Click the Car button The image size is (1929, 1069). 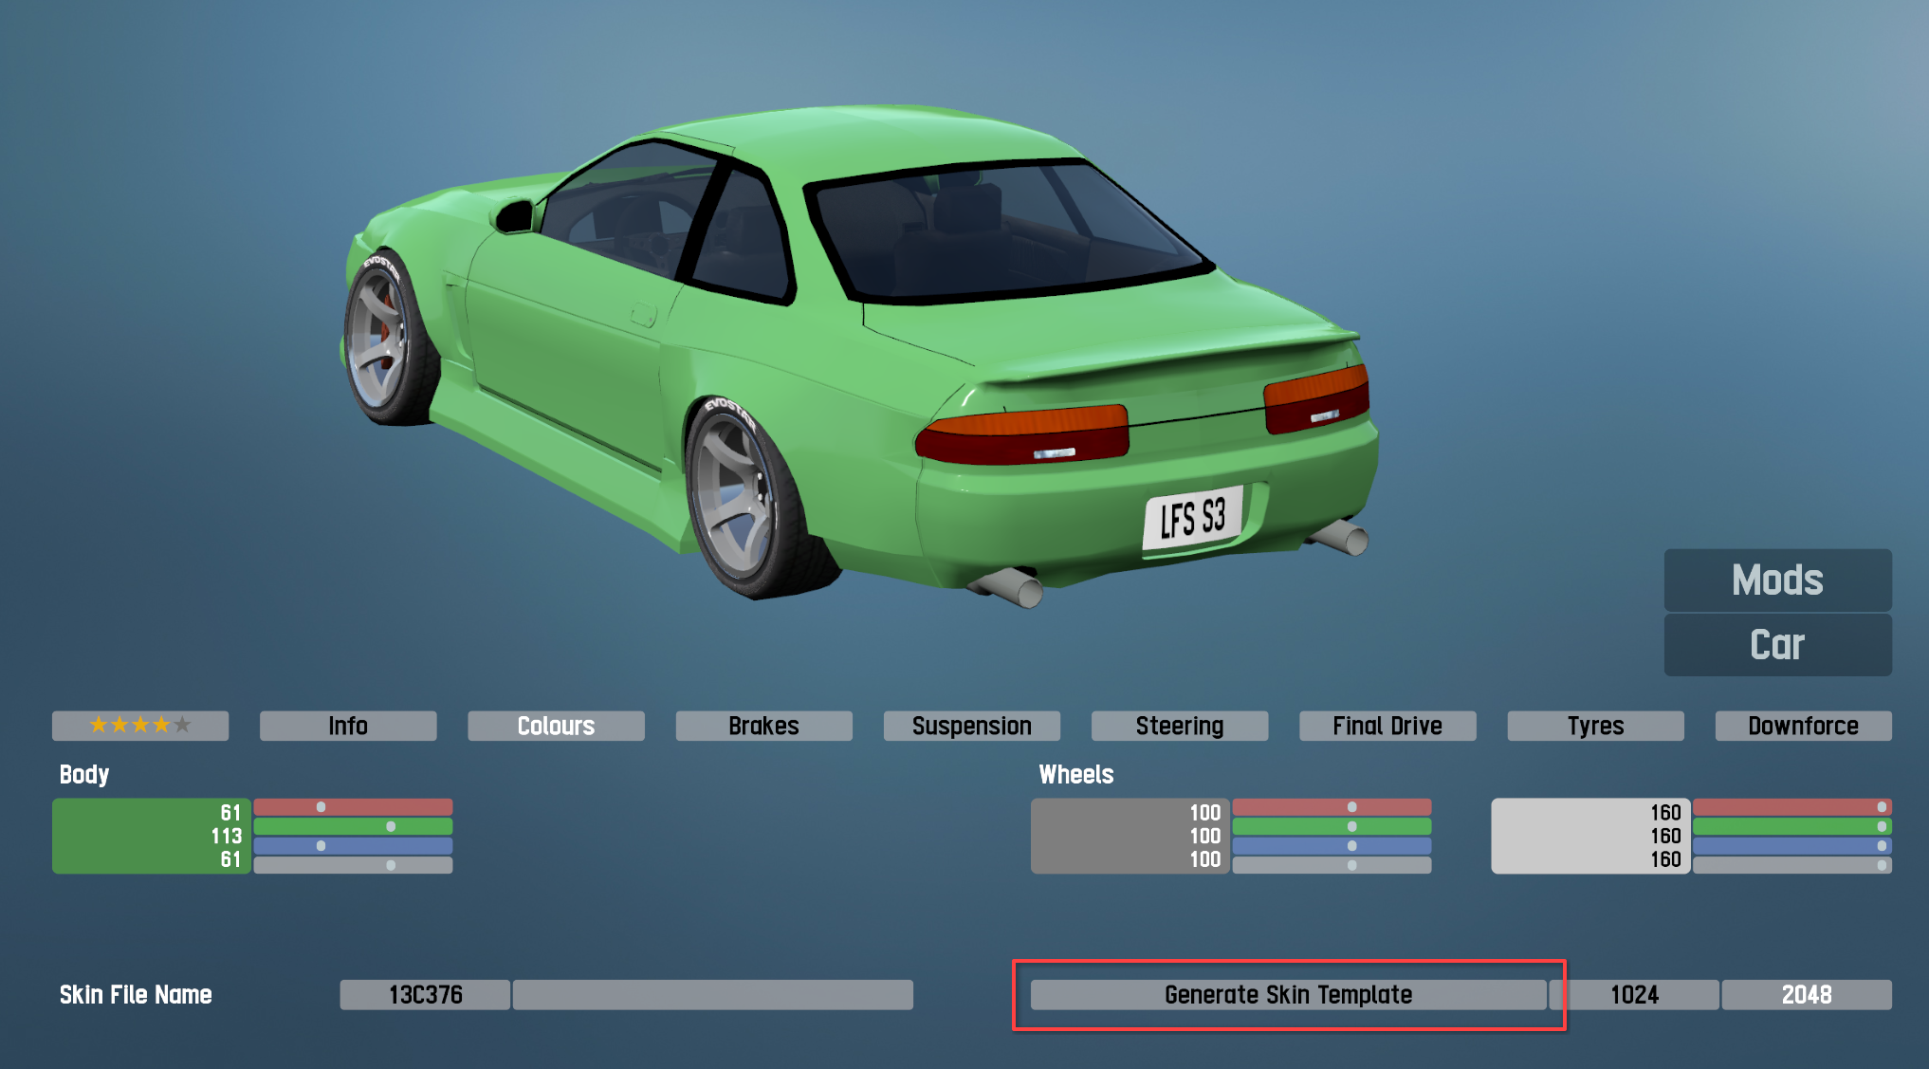[1777, 645]
